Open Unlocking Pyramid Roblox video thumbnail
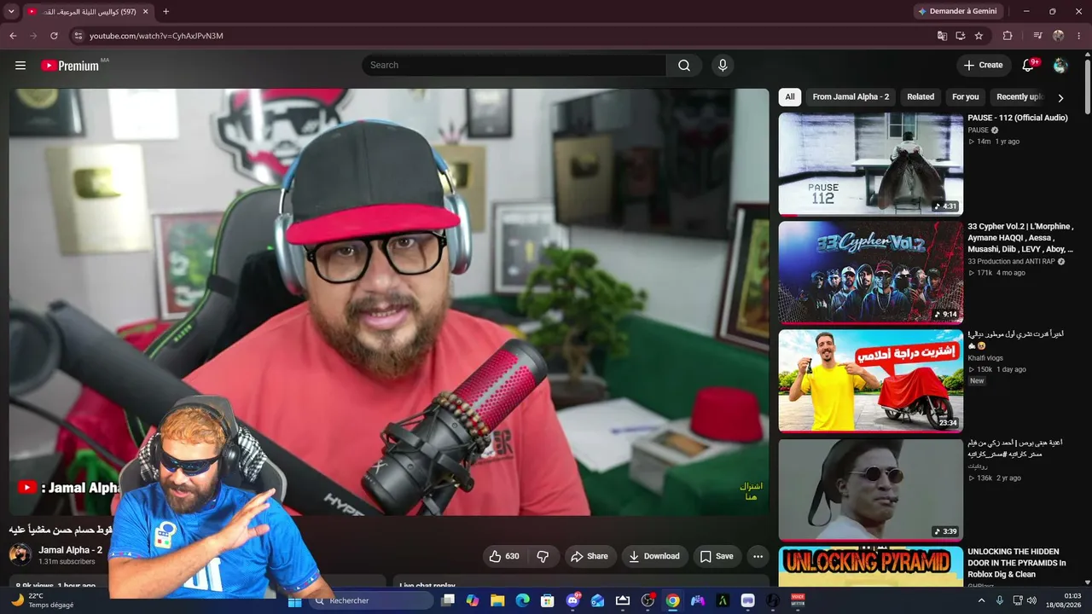Viewport: 1092px width, 614px height. pos(871,566)
